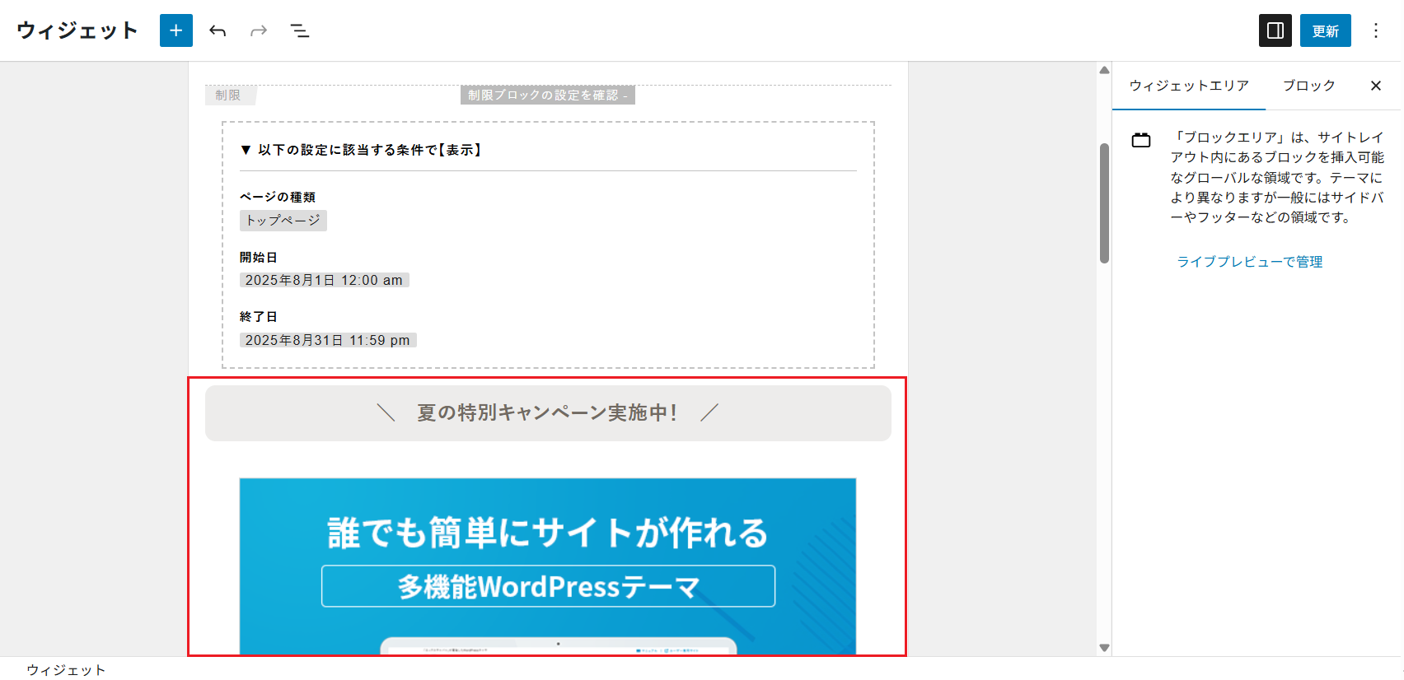Click the 制限ブロックの設定を確認 label
Image resolution: width=1404 pixels, height=680 pixels.
click(547, 95)
